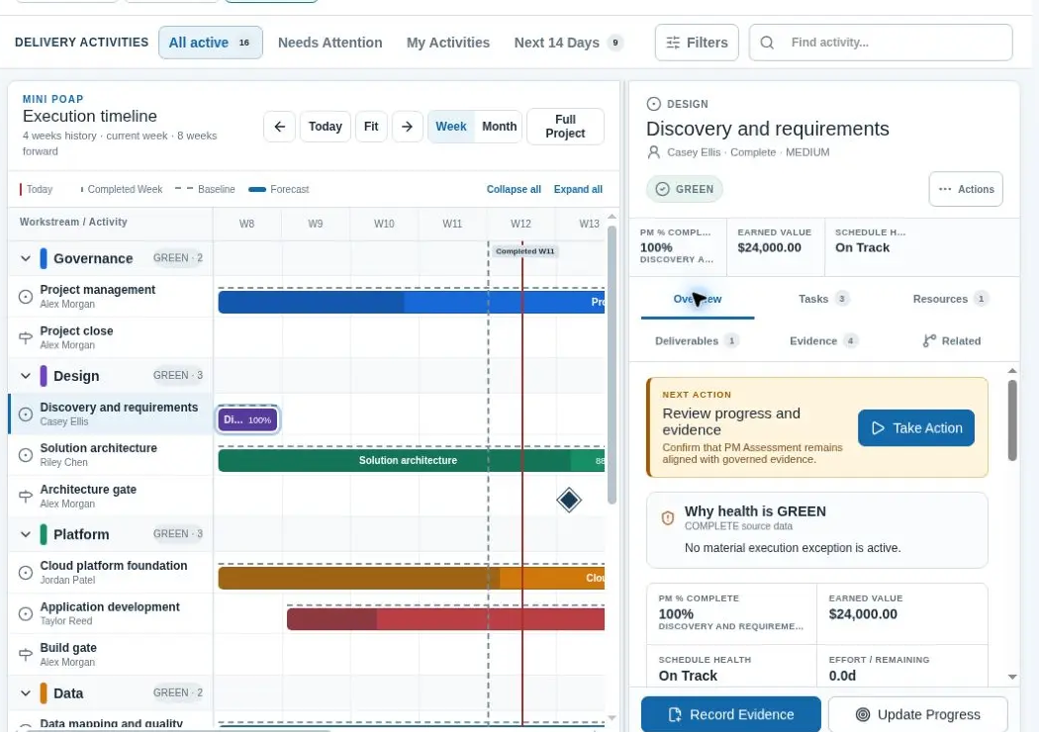1039x732 pixels.
Task: Select the All active filter chip
Action: coord(210,43)
